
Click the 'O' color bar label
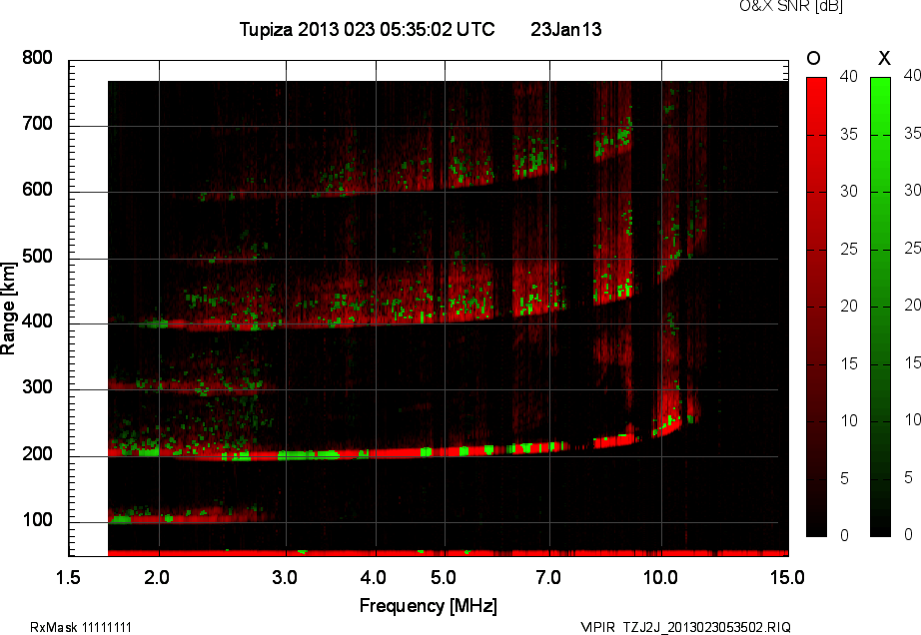813,58
